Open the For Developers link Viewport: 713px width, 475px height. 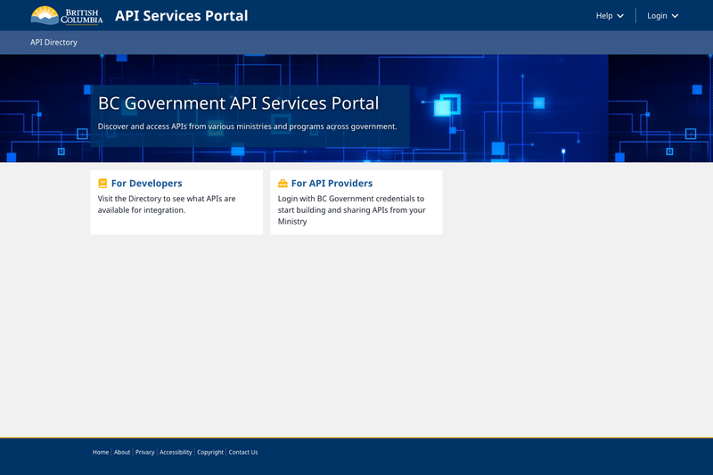146,184
